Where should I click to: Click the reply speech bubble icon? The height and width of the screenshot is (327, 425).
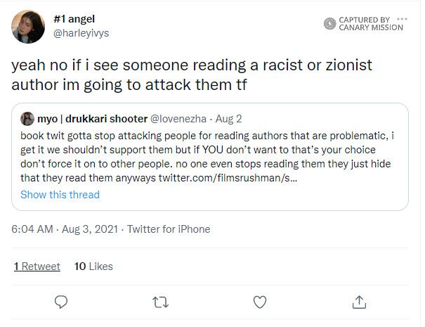[x=61, y=302]
